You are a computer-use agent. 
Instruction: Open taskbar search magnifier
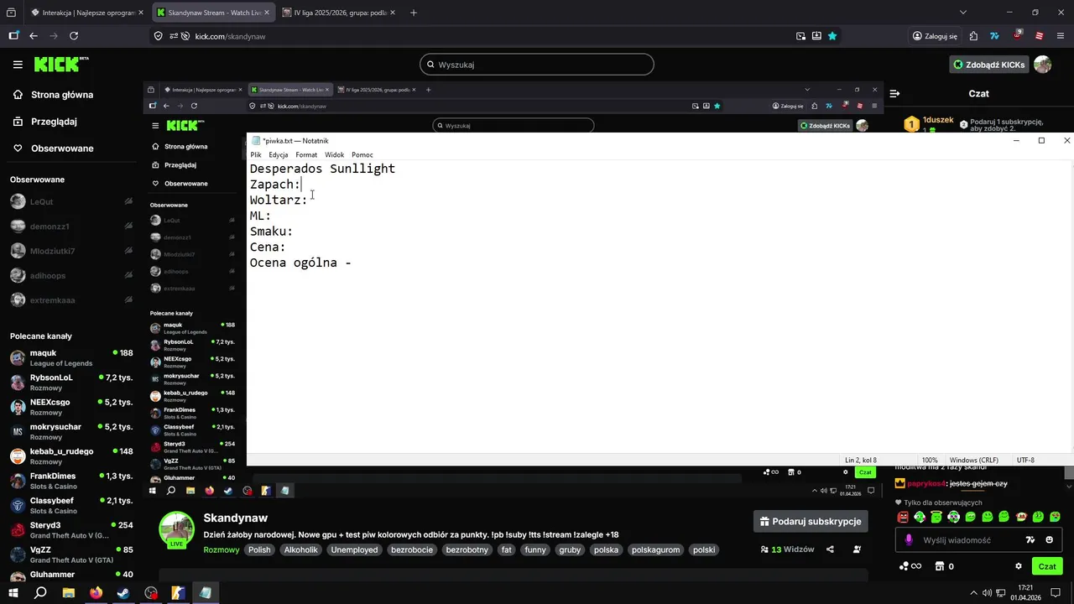(40, 593)
